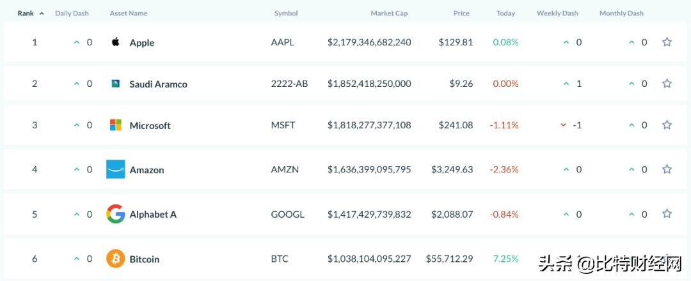
Task: Click the AMZN symbol cell
Action: tap(285, 170)
